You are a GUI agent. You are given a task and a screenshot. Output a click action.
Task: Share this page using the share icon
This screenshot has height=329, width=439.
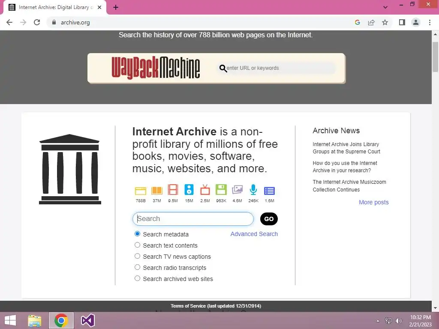[x=371, y=22]
